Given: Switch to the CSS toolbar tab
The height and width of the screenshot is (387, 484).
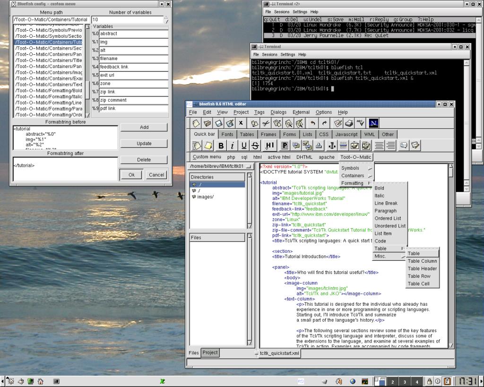Looking at the screenshot, I should pyautogui.click(x=323, y=134).
